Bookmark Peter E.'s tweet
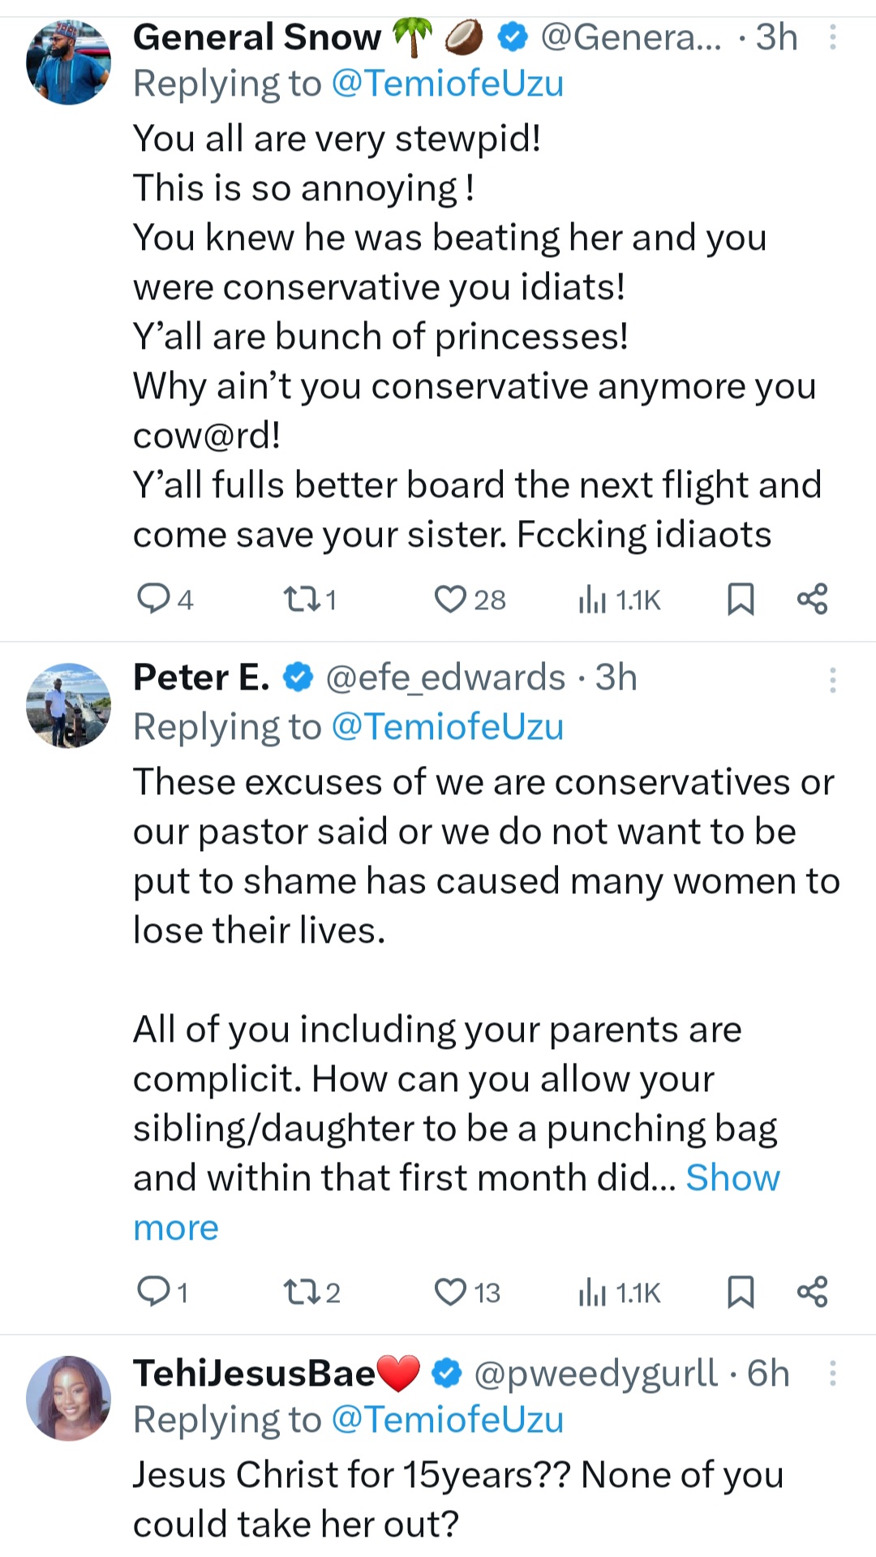876x1557 pixels. click(x=741, y=1291)
